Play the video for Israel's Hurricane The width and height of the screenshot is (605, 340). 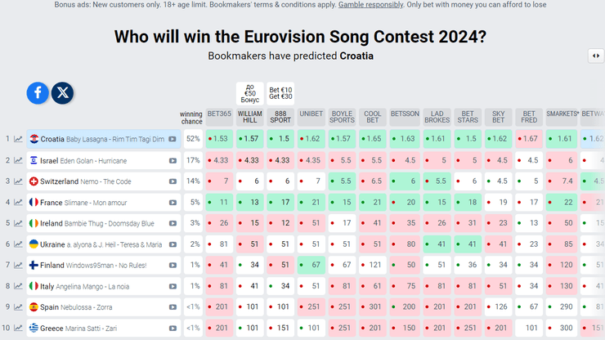[173, 160]
